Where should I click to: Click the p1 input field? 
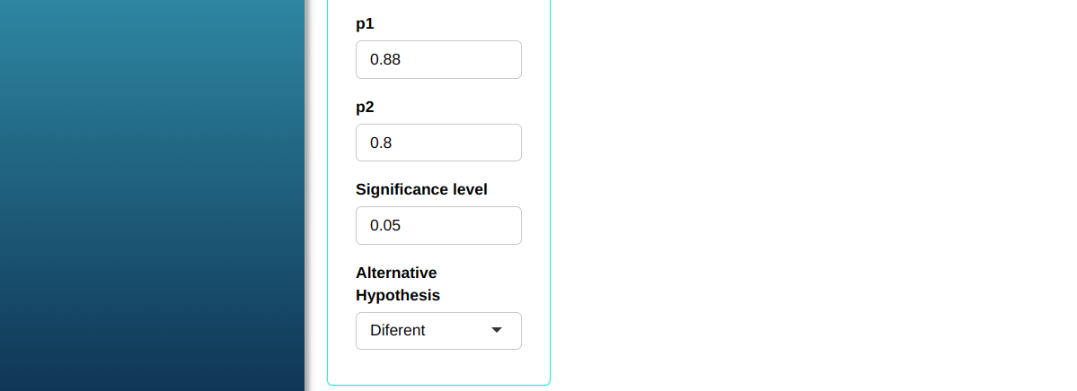tap(438, 59)
